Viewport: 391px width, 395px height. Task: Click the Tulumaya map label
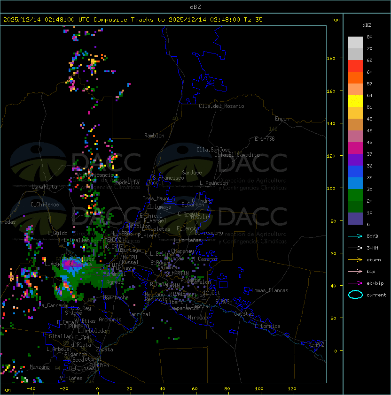pyautogui.click(x=160, y=207)
